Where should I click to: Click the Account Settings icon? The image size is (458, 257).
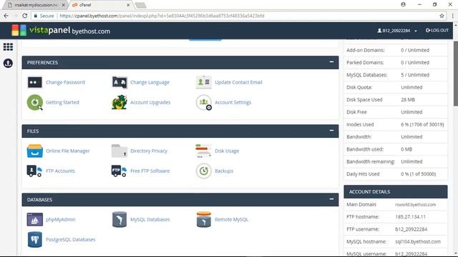pyautogui.click(x=204, y=103)
